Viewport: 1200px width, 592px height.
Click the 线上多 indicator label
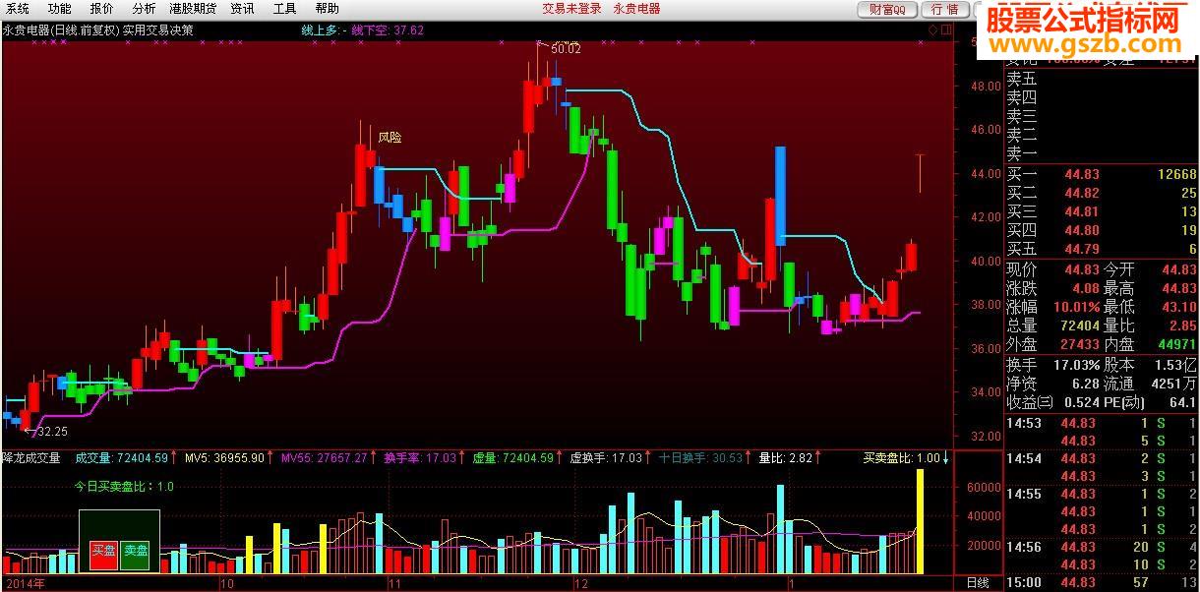[327, 30]
